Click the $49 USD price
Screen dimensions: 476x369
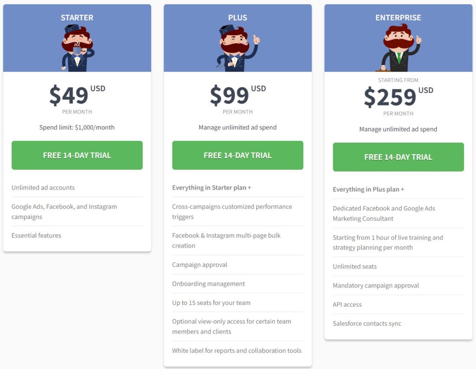[x=77, y=95]
